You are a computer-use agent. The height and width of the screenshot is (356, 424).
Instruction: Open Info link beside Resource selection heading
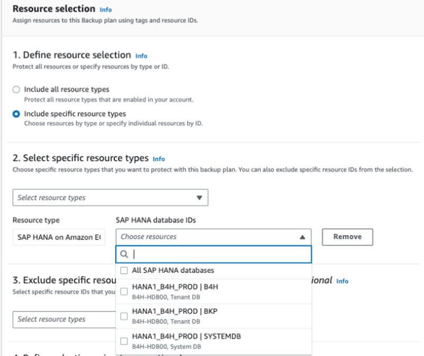pyautogui.click(x=106, y=10)
